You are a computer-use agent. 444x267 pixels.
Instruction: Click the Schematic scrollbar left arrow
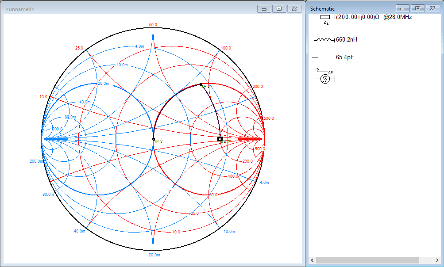point(313,260)
